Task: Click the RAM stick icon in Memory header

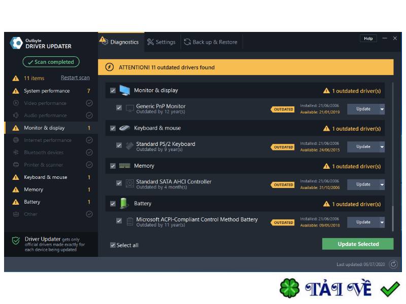Action: tap(124, 166)
